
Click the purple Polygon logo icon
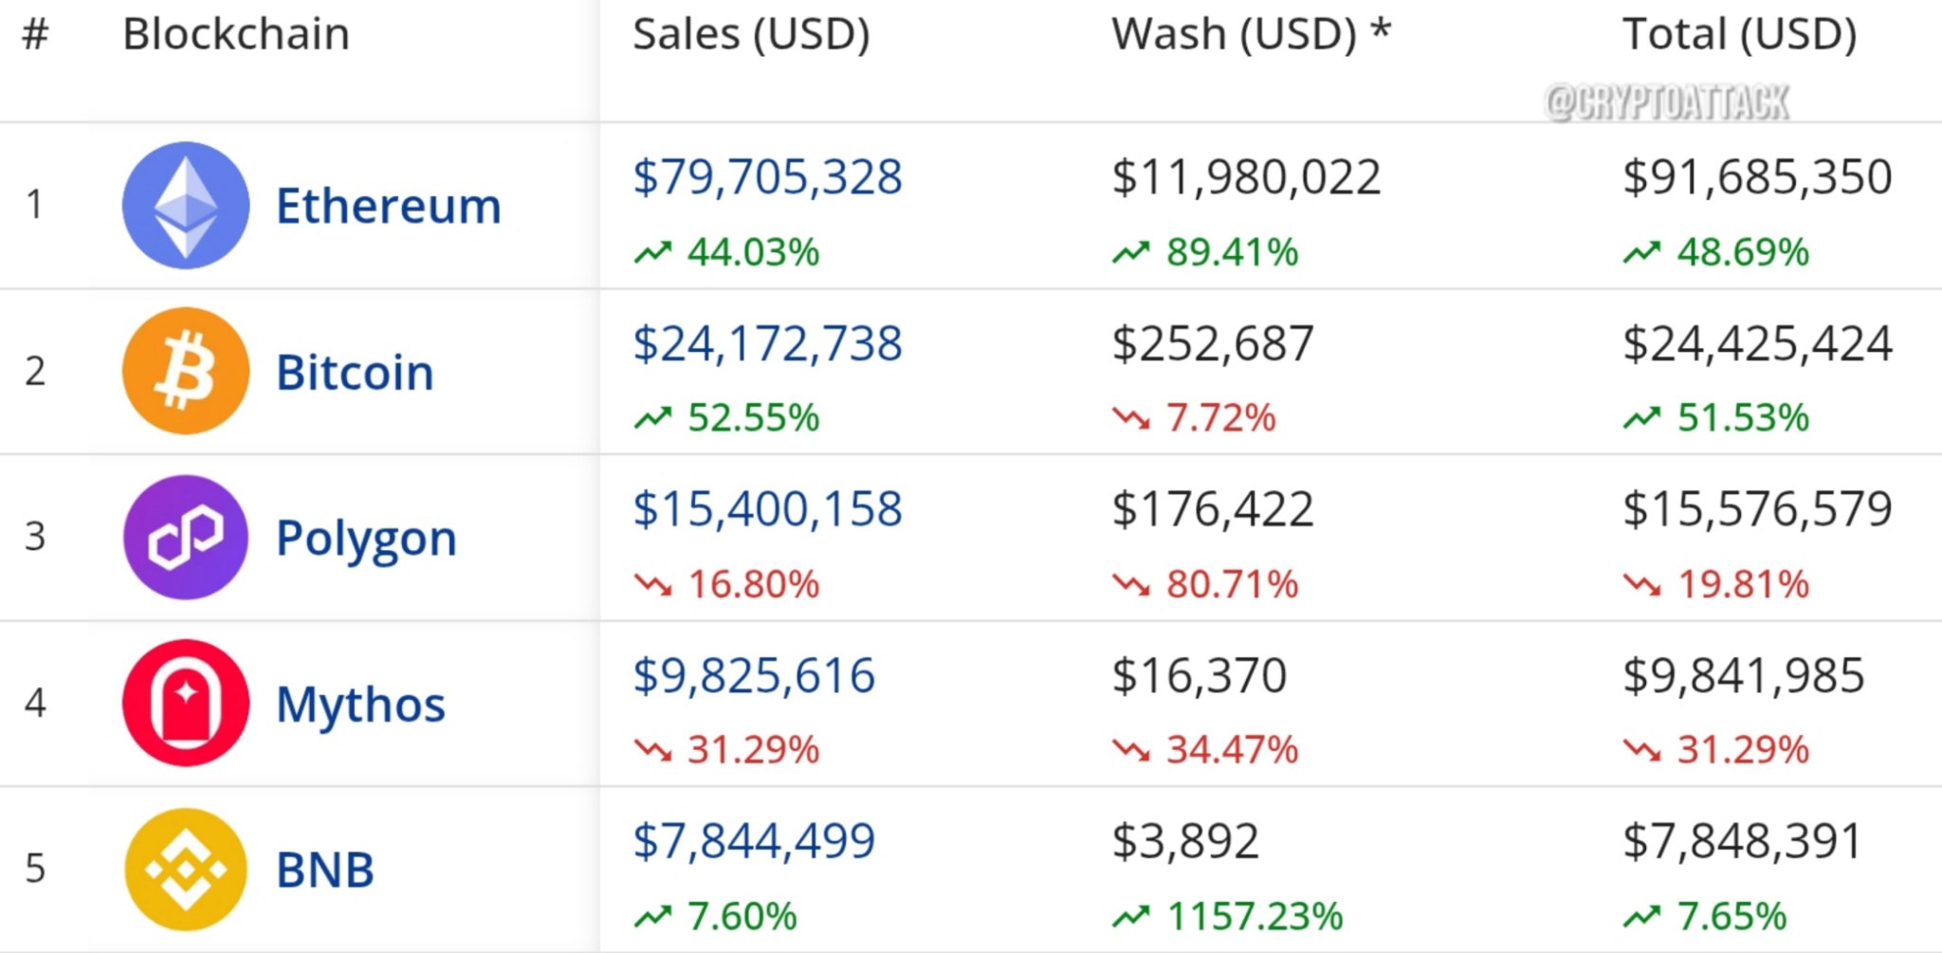pos(186,537)
